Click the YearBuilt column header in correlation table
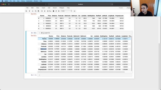161x90 pixels. [x=111, y=36]
